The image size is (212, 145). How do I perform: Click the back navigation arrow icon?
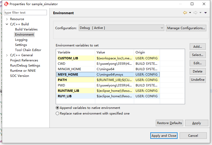185,13
